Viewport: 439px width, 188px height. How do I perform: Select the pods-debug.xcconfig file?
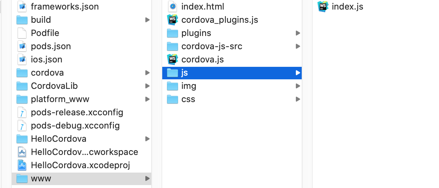click(75, 126)
